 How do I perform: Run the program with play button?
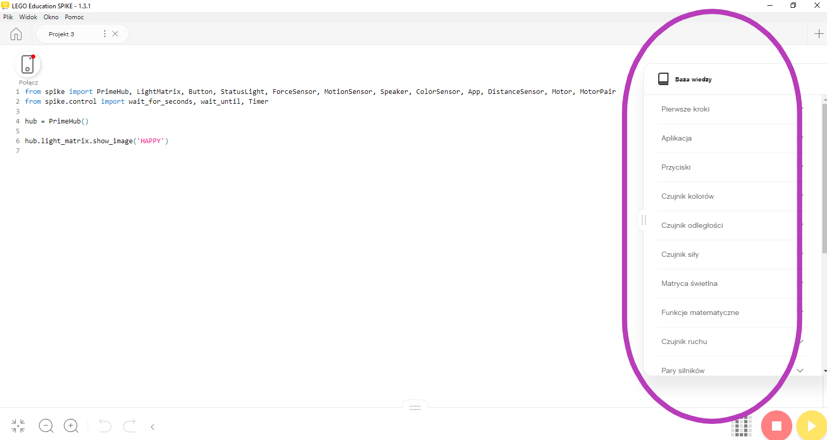(811, 426)
